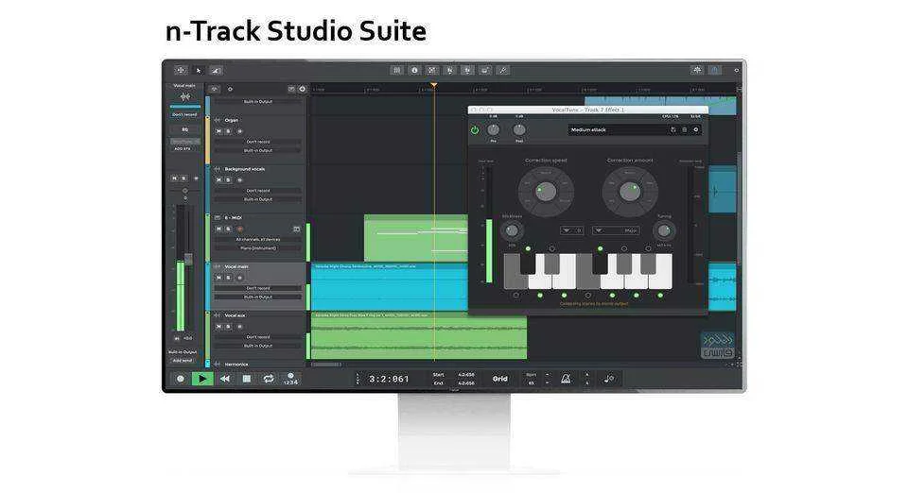Open the piano roll icon on MIDI track
The image size is (908, 493).
pos(296,229)
